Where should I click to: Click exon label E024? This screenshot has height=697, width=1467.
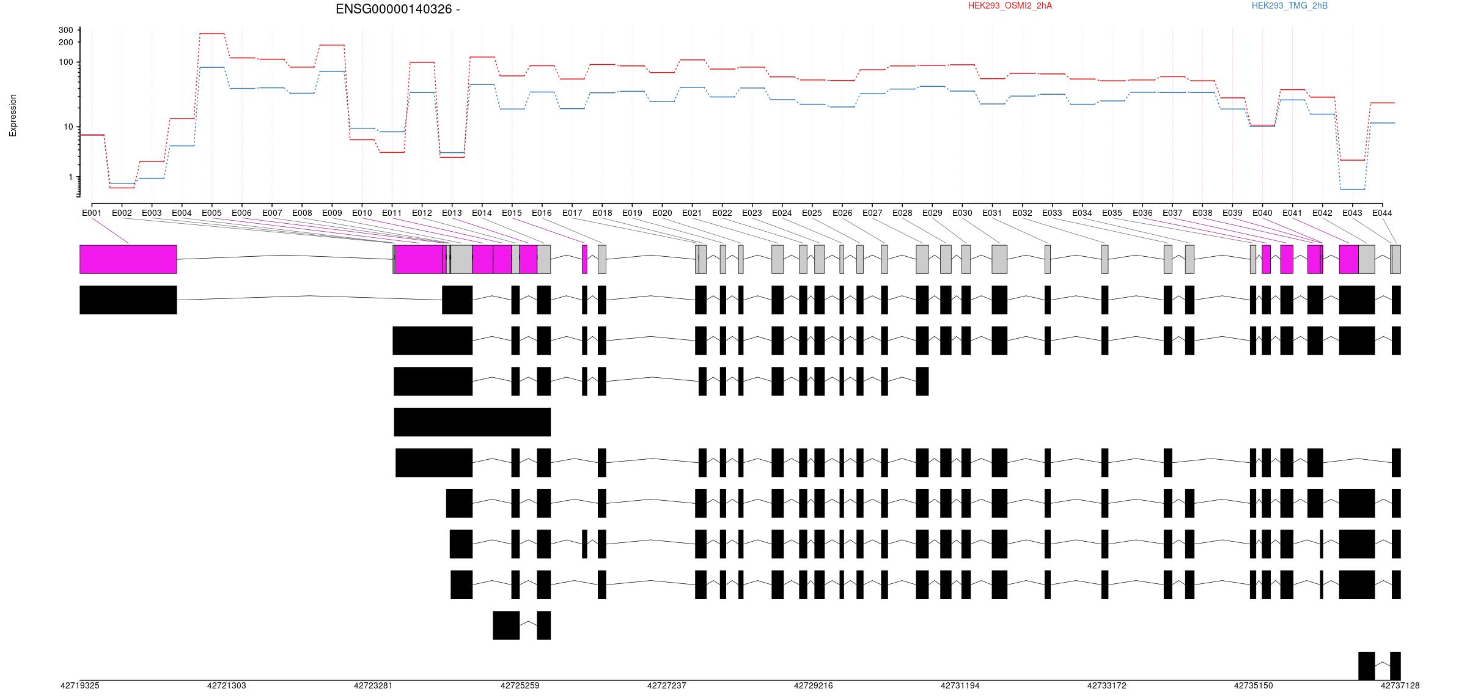782,213
